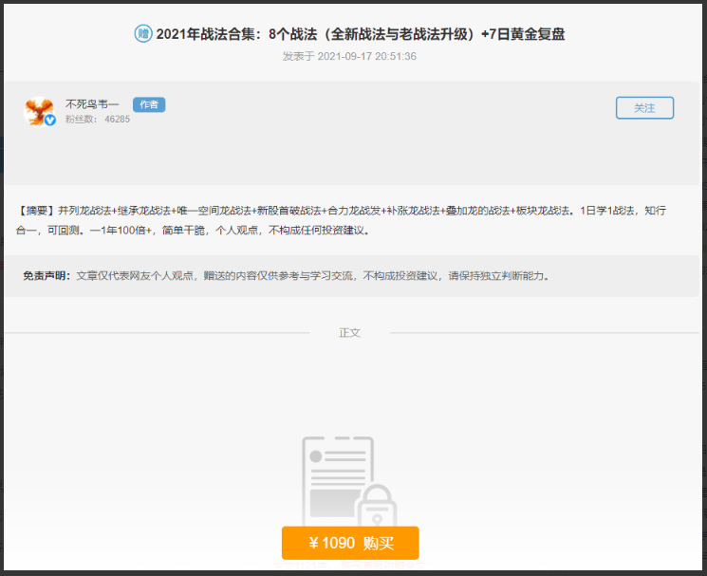Click the author's phoenix avatar
Image resolution: width=707 pixels, height=576 pixels.
click(38, 111)
